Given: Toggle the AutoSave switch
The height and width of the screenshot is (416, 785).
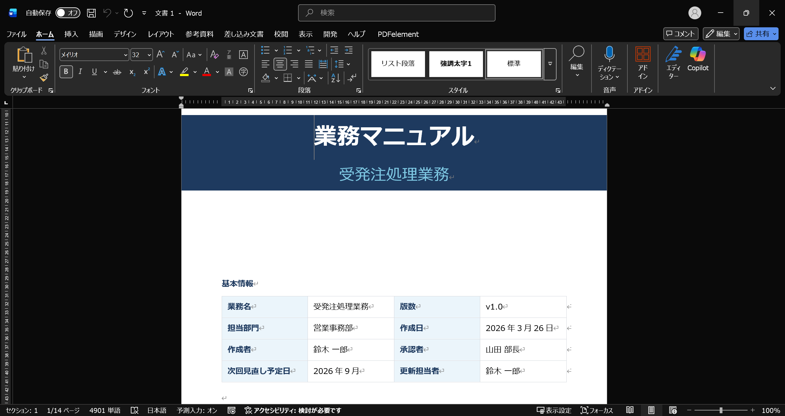Looking at the screenshot, I should point(68,13).
